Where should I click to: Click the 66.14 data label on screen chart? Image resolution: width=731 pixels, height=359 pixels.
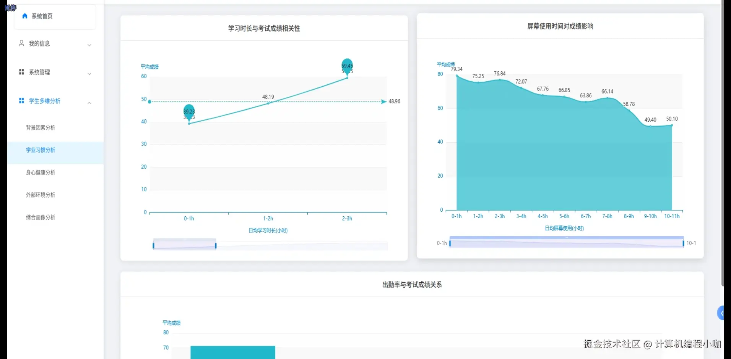607,92
